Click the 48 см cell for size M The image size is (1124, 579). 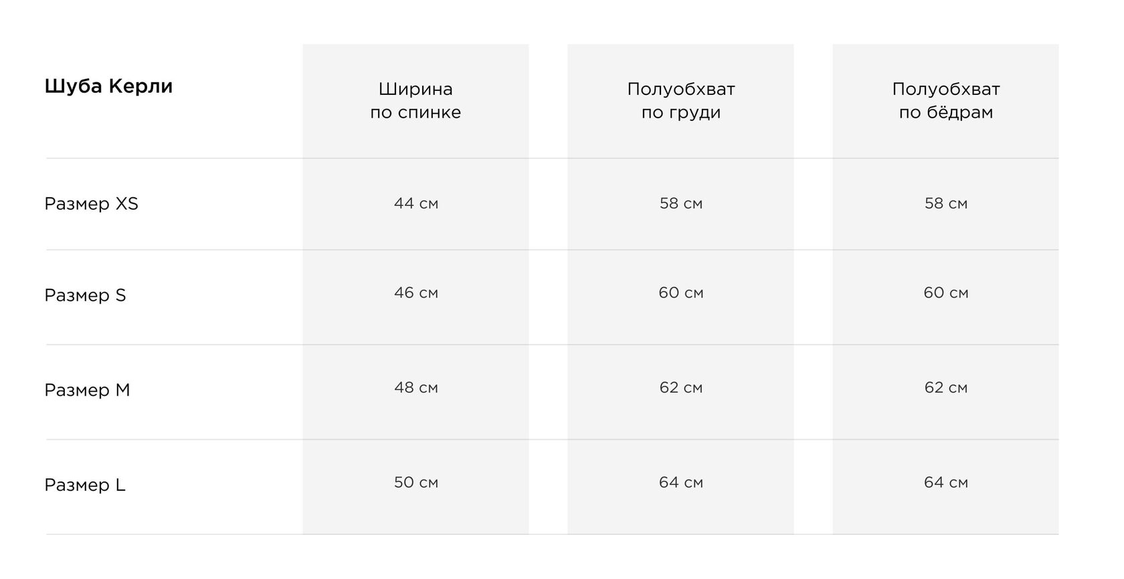point(415,388)
